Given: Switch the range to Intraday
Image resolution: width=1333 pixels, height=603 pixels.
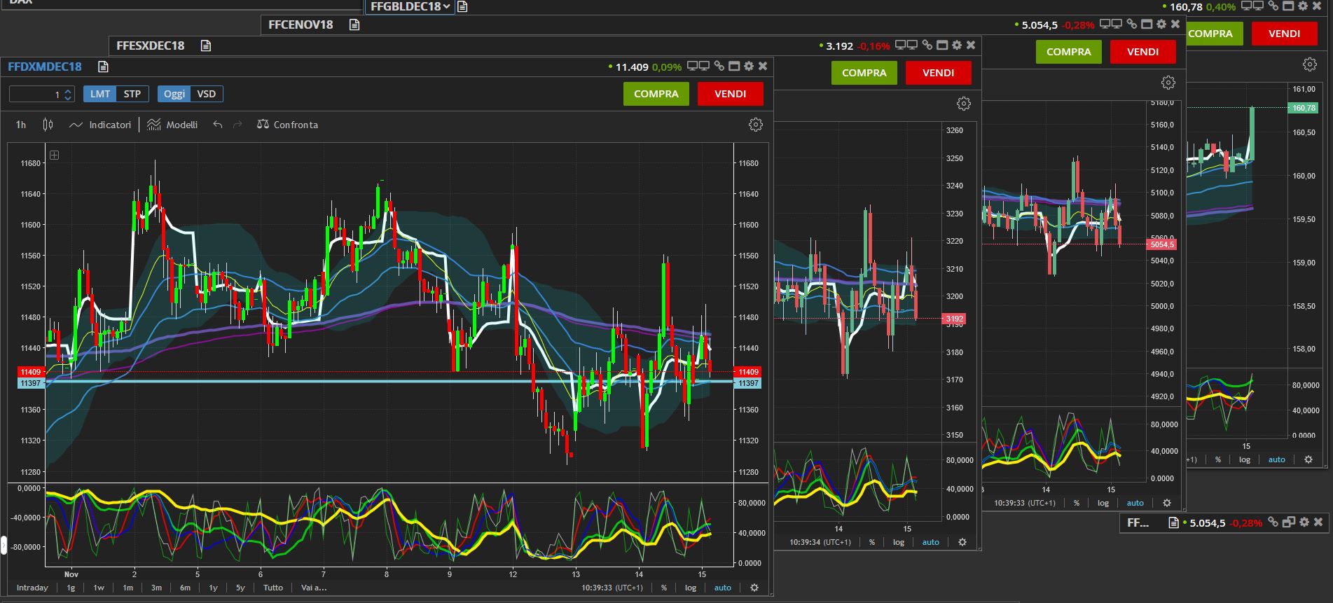Looking at the screenshot, I should click(32, 588).
